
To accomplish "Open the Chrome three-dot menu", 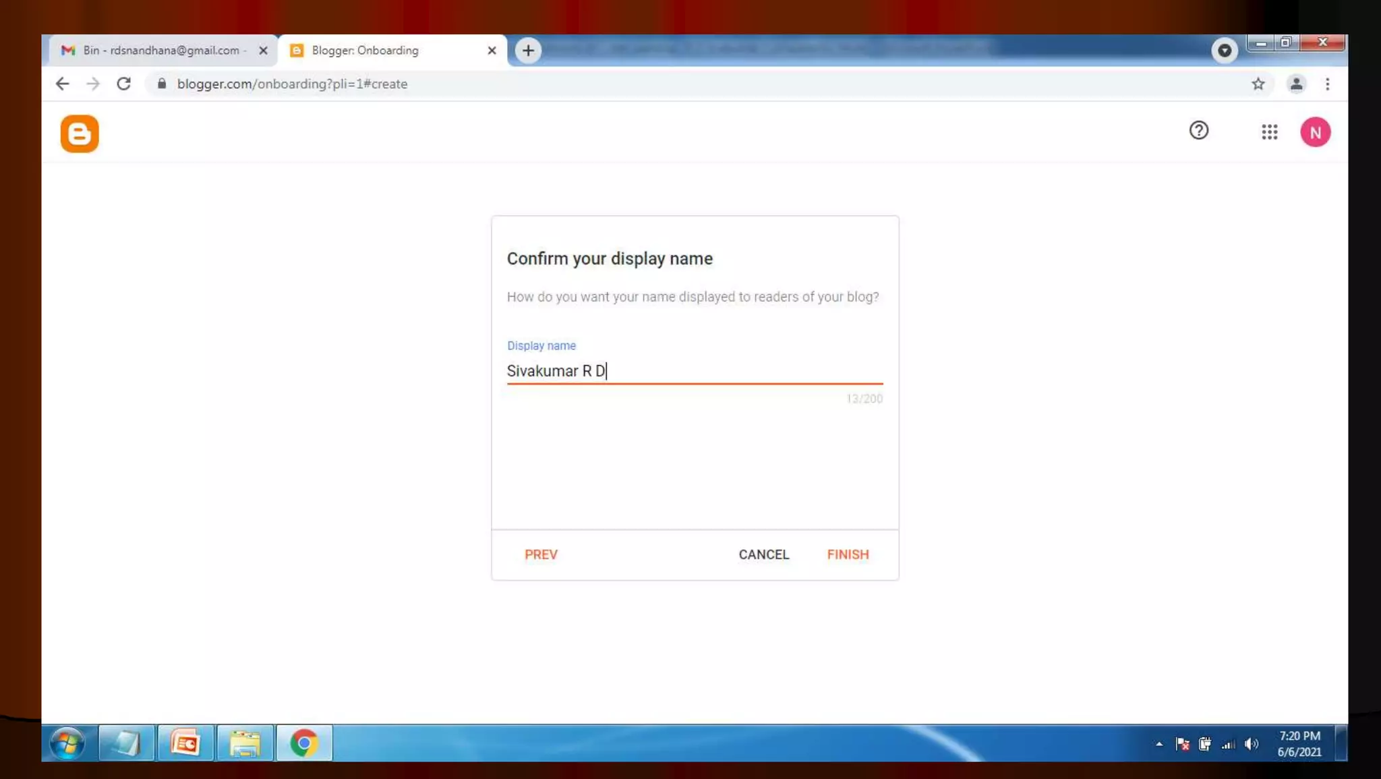I will [1327, 84].
